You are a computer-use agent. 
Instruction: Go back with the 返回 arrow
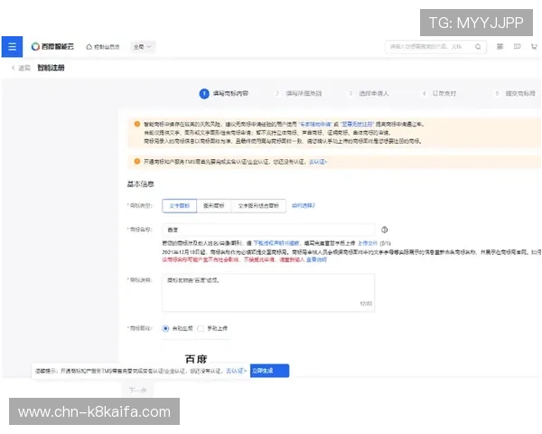tap(21, 68)
